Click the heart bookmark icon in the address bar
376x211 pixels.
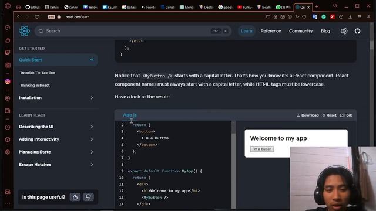tap(304, 17)
